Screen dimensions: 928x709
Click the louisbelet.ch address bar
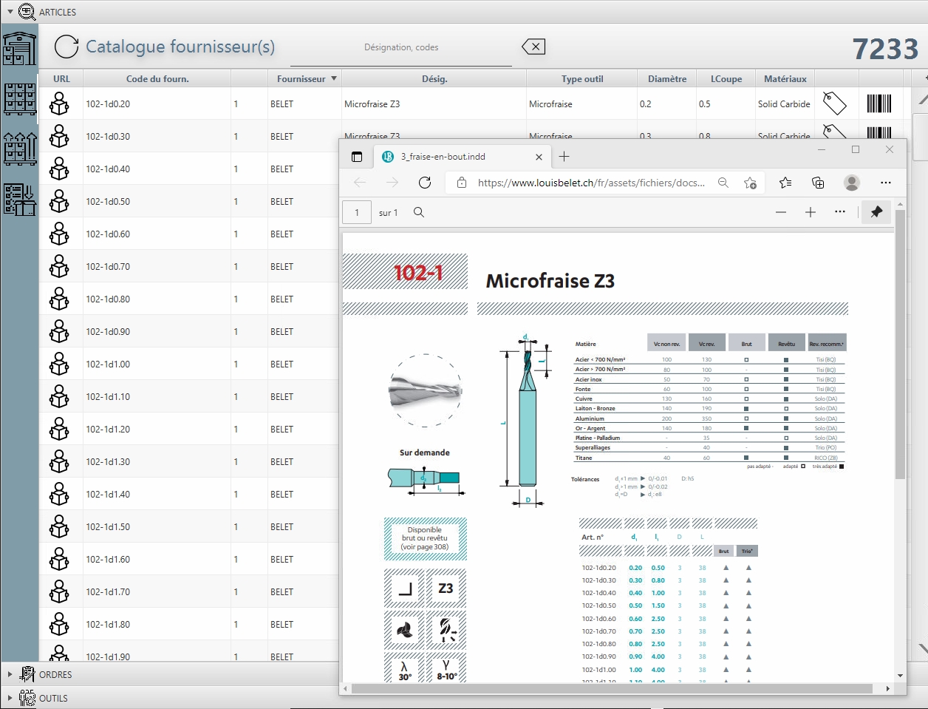[x=591, y=183]
